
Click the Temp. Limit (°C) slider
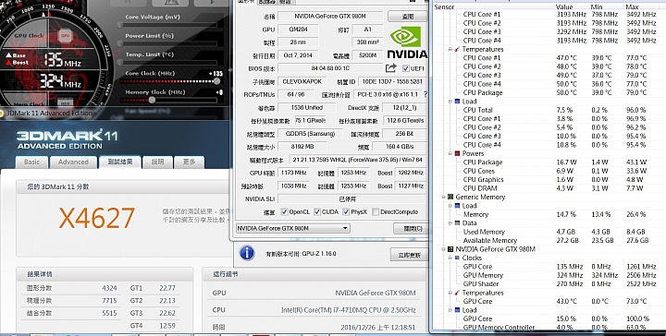point(169,62)
